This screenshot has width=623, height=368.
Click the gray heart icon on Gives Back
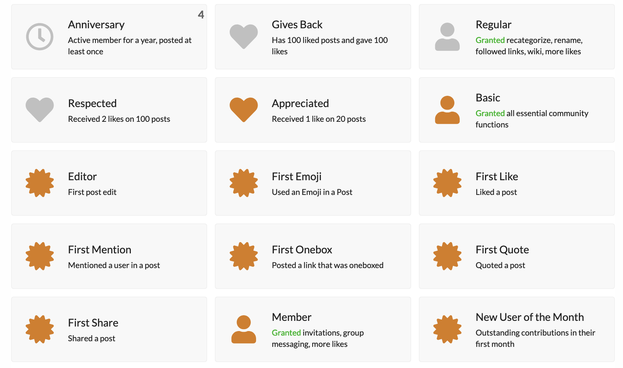[244, 37]
